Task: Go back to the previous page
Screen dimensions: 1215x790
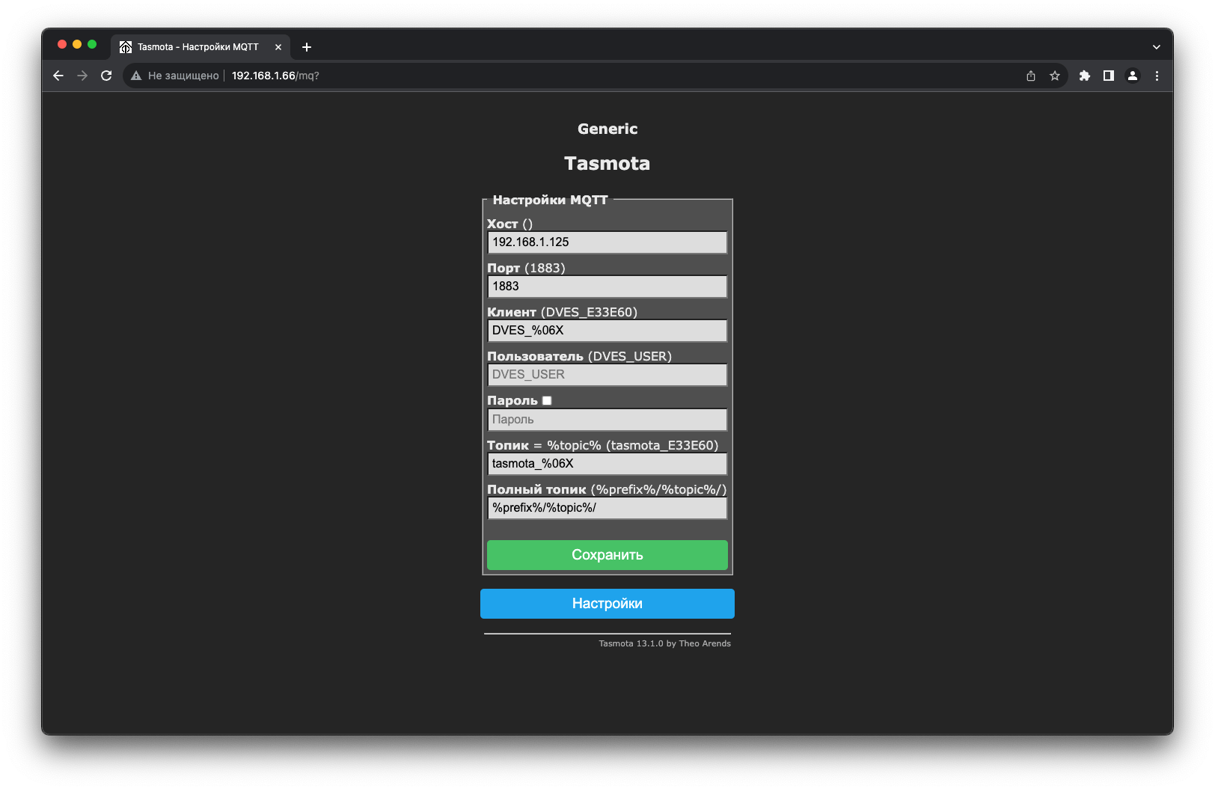Action: point(58,76)
